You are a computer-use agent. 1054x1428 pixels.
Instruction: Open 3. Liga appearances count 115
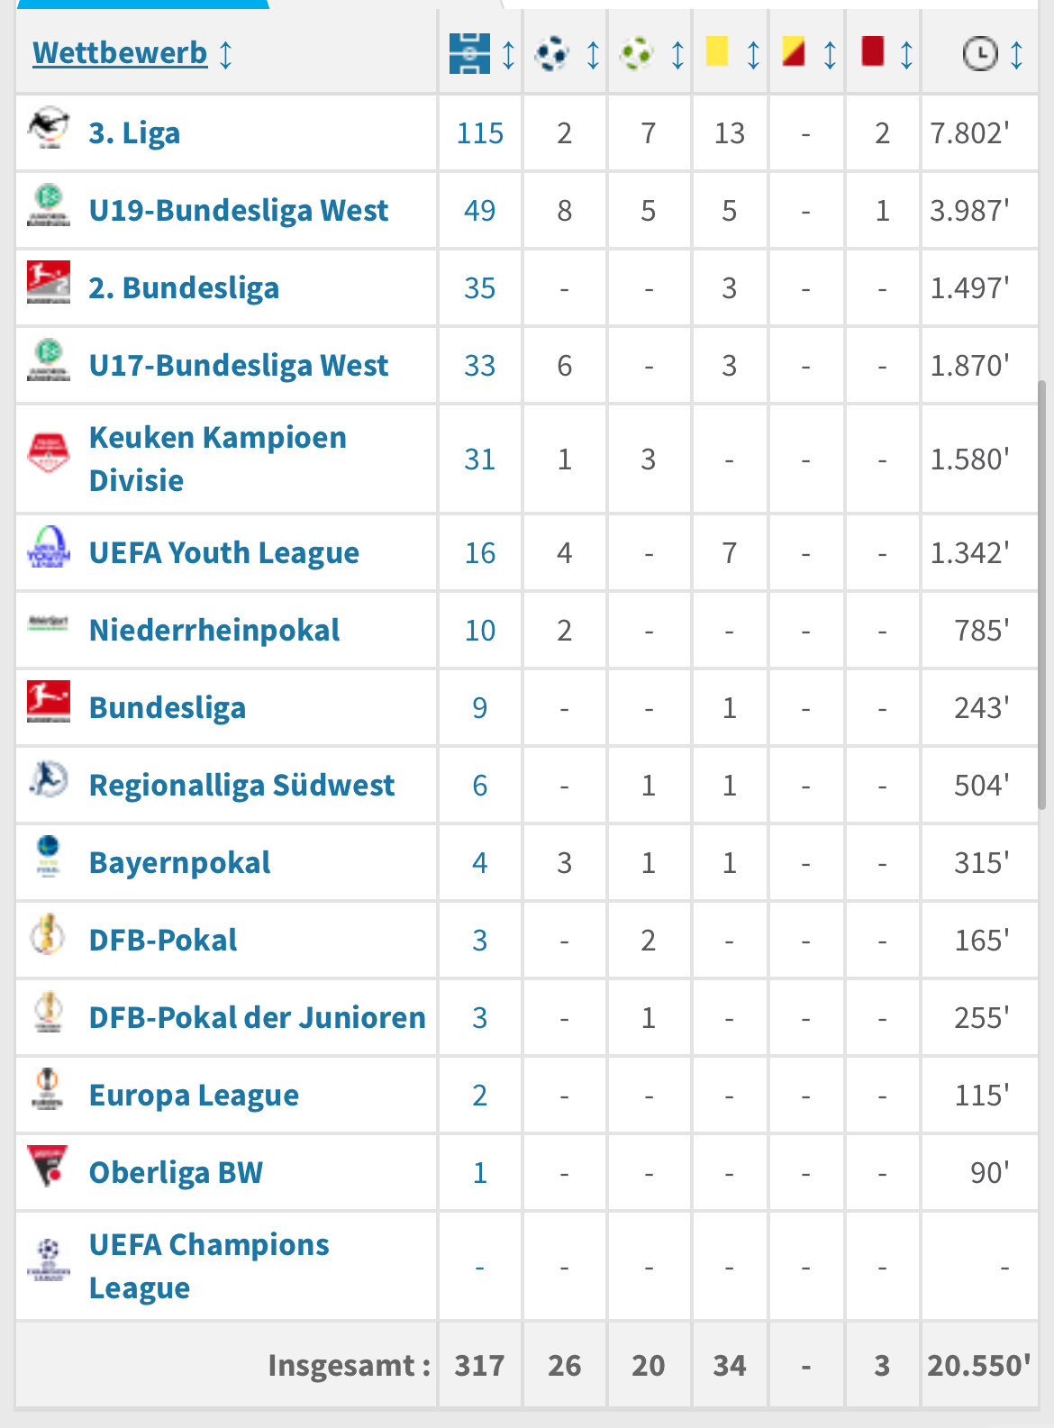pyautogui.click(x=479, y=133)
